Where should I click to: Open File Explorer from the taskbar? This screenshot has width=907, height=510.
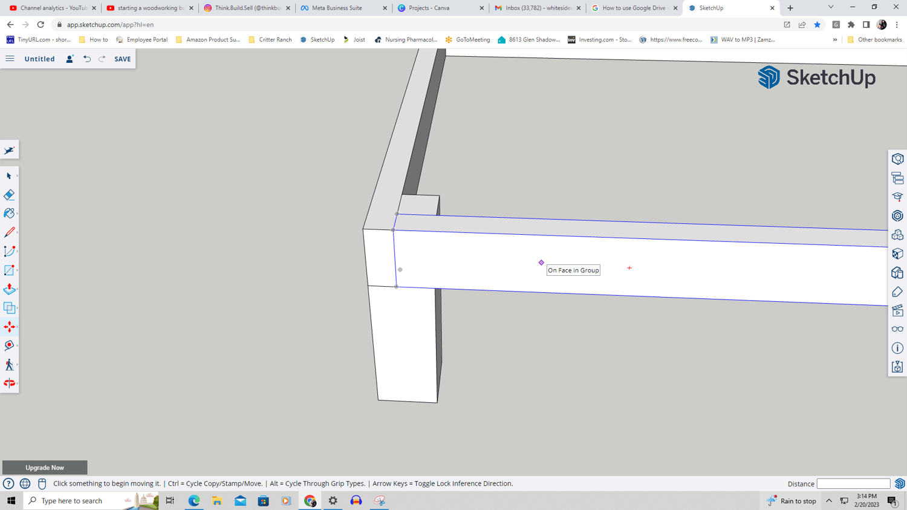217,501
